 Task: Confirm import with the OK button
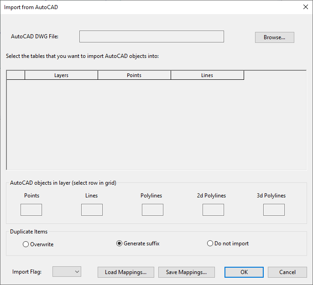[244, 272]
